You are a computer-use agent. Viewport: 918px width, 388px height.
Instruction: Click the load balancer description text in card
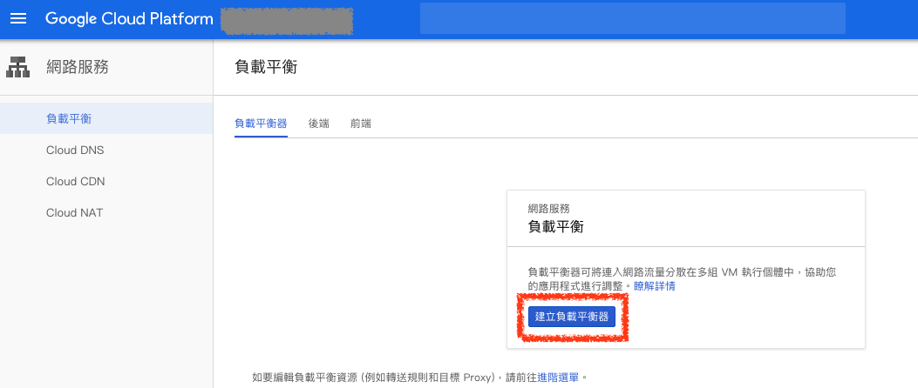coord(682,272)
